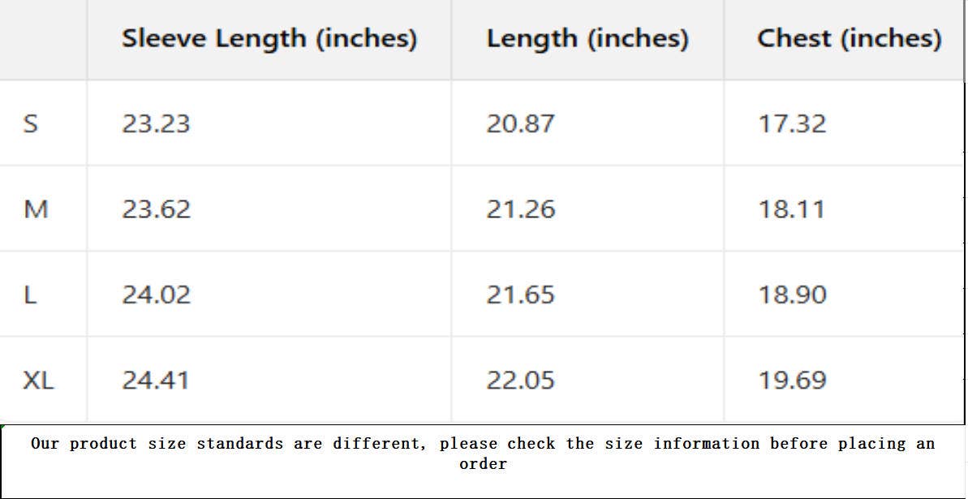Viewport: 968px width, 499px height.
Task: Click the 19.69 chest value
Action: tap(792, 380)
